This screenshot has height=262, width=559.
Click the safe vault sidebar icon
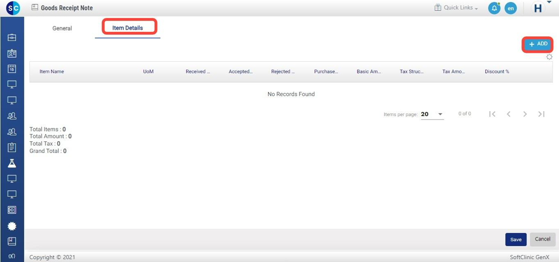[x=12, y=210]
